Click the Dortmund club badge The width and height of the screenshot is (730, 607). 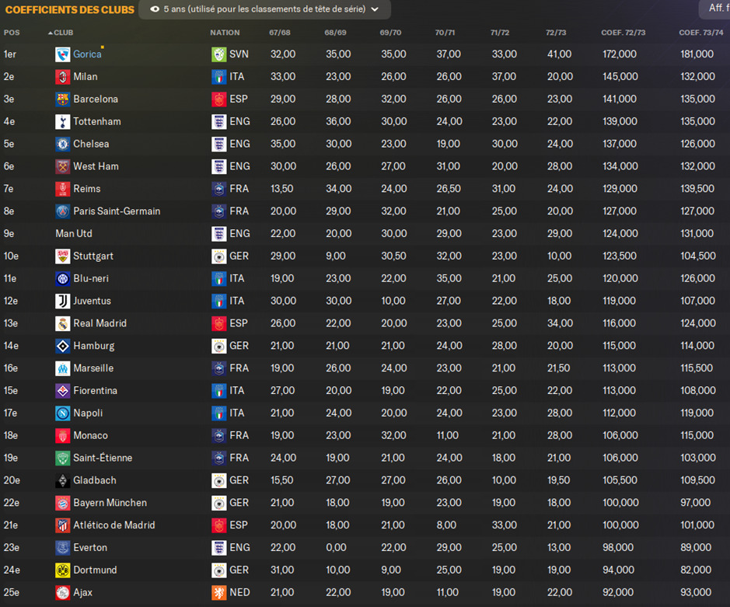(62, 570)
